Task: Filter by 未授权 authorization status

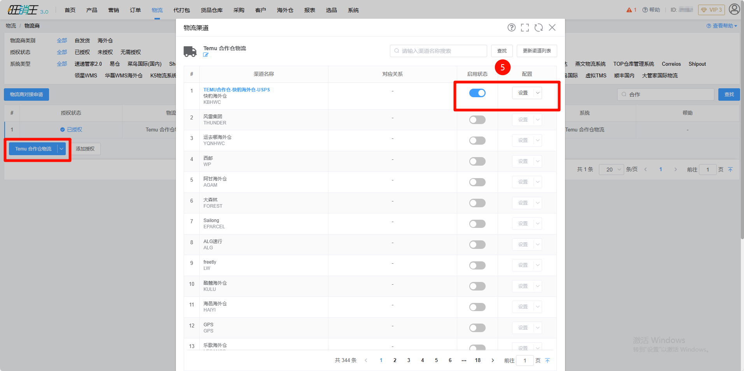Action: click(105, 52)
